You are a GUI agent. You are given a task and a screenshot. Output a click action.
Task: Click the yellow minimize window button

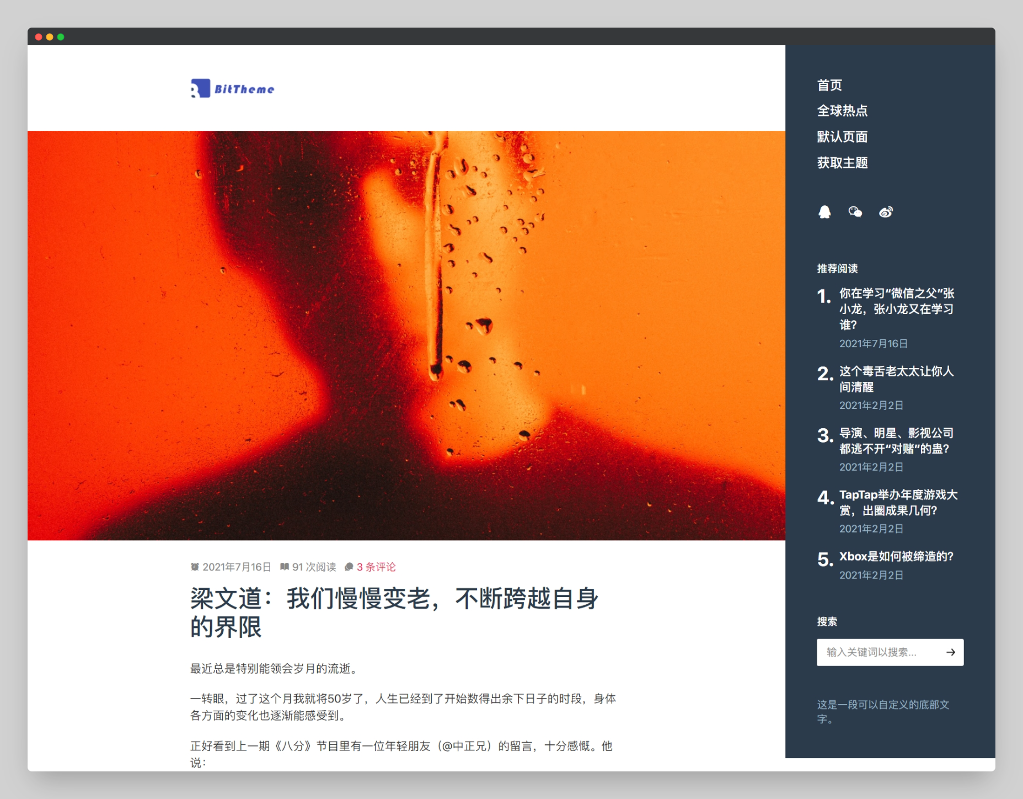pyautogui.click(x=50, y=37)
